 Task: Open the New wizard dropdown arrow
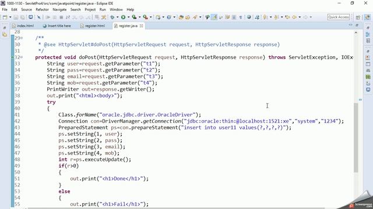click(10, 17)
